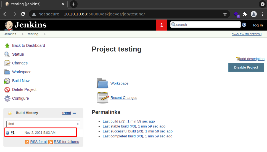Screen dimensions: 267x152
Task: Click the RSS for failures feed icon
Action: point(51,142)
